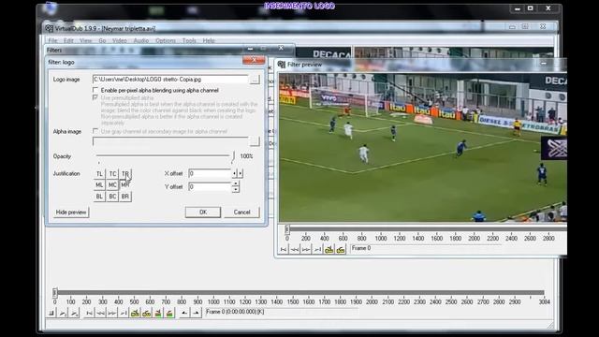Go to previous keyframe in Filter preview
The height and width of the screenshot is (337, 599).
329,250
